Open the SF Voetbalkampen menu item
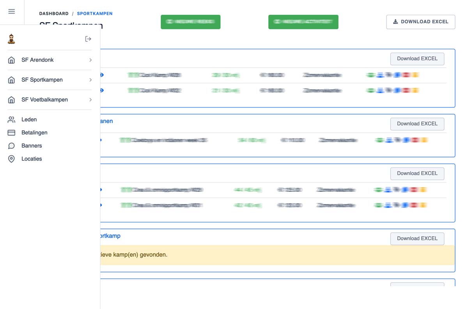 [x=44, y=100]
